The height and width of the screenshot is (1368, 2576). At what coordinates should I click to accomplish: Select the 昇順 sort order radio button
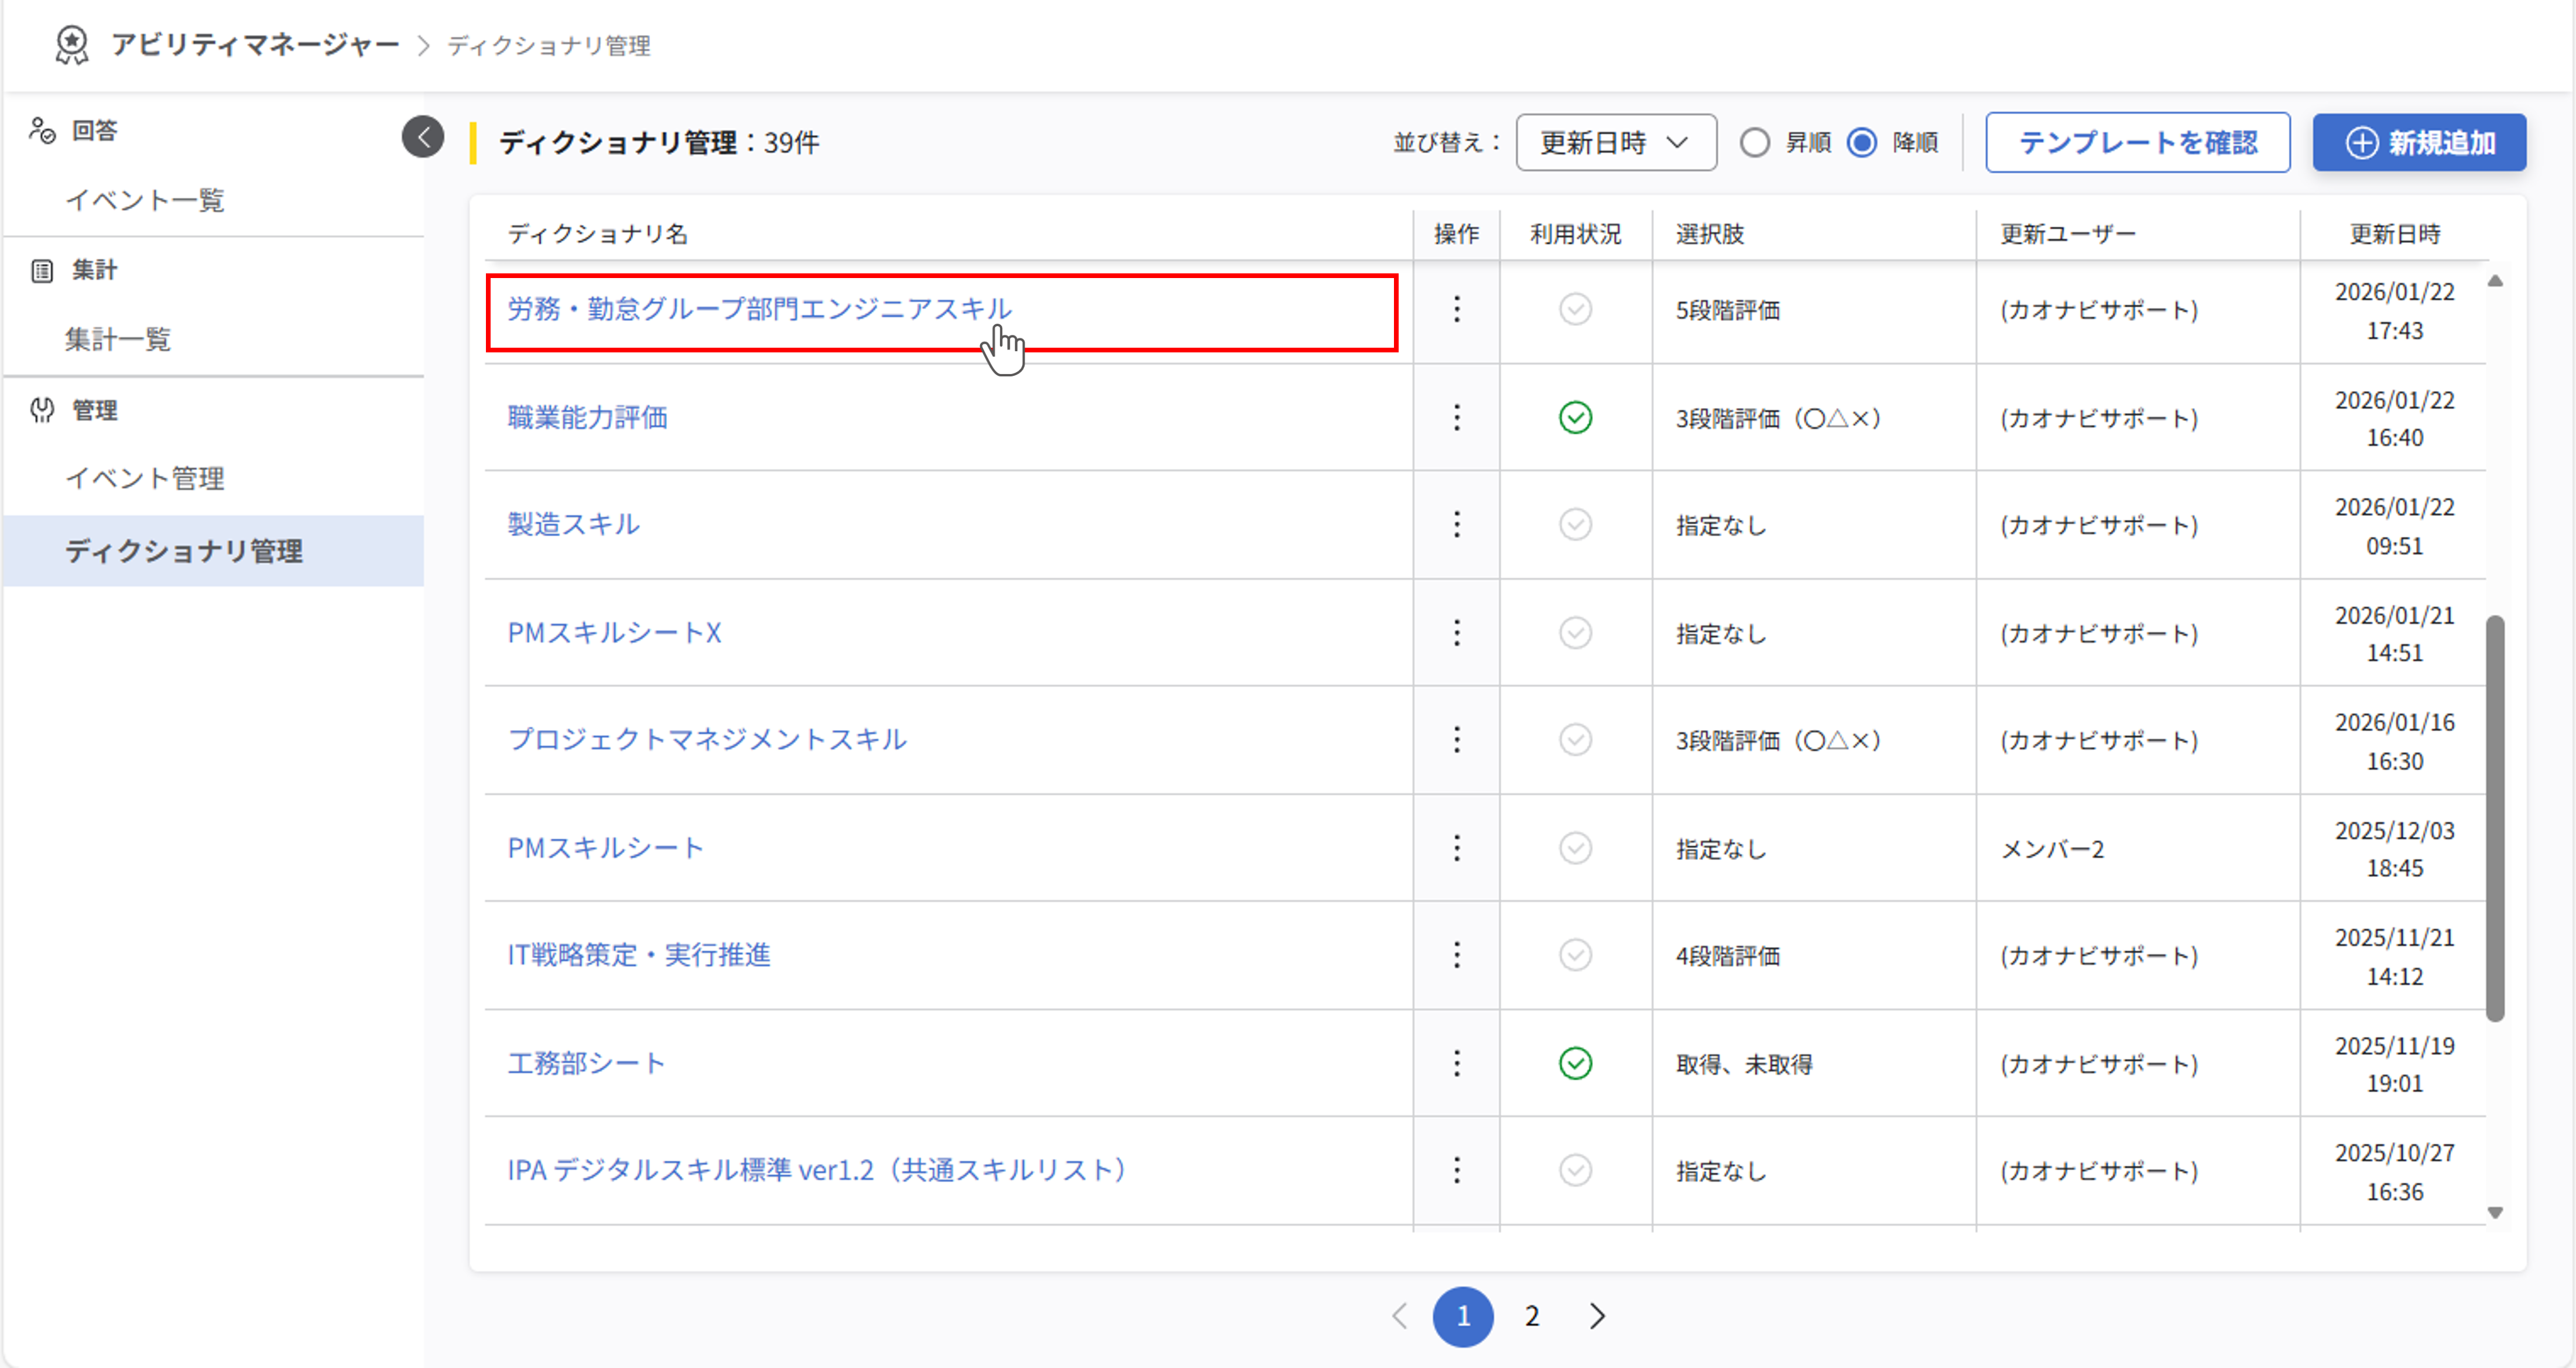point(1754,142)
